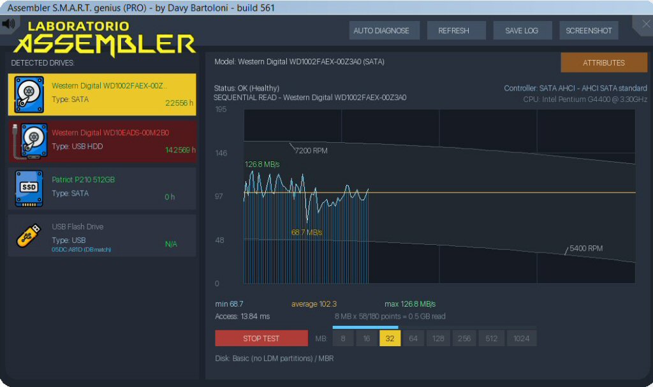
Task: Set block size to 16 MB
Action: pyautogui.click(x=367, y=339)
